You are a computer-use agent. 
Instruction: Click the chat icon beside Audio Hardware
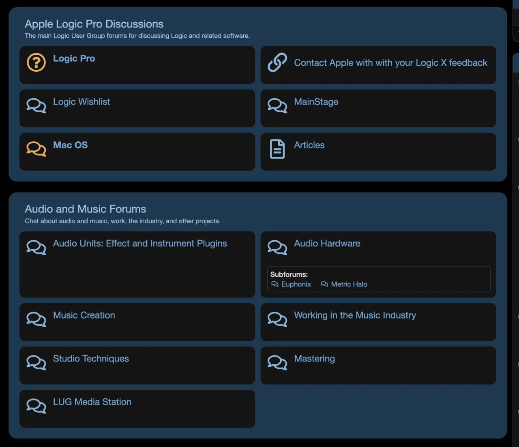[277, 247]
